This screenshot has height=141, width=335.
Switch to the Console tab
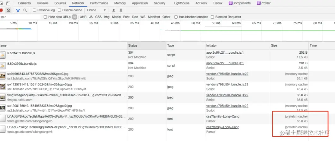[x=43, y=3]
